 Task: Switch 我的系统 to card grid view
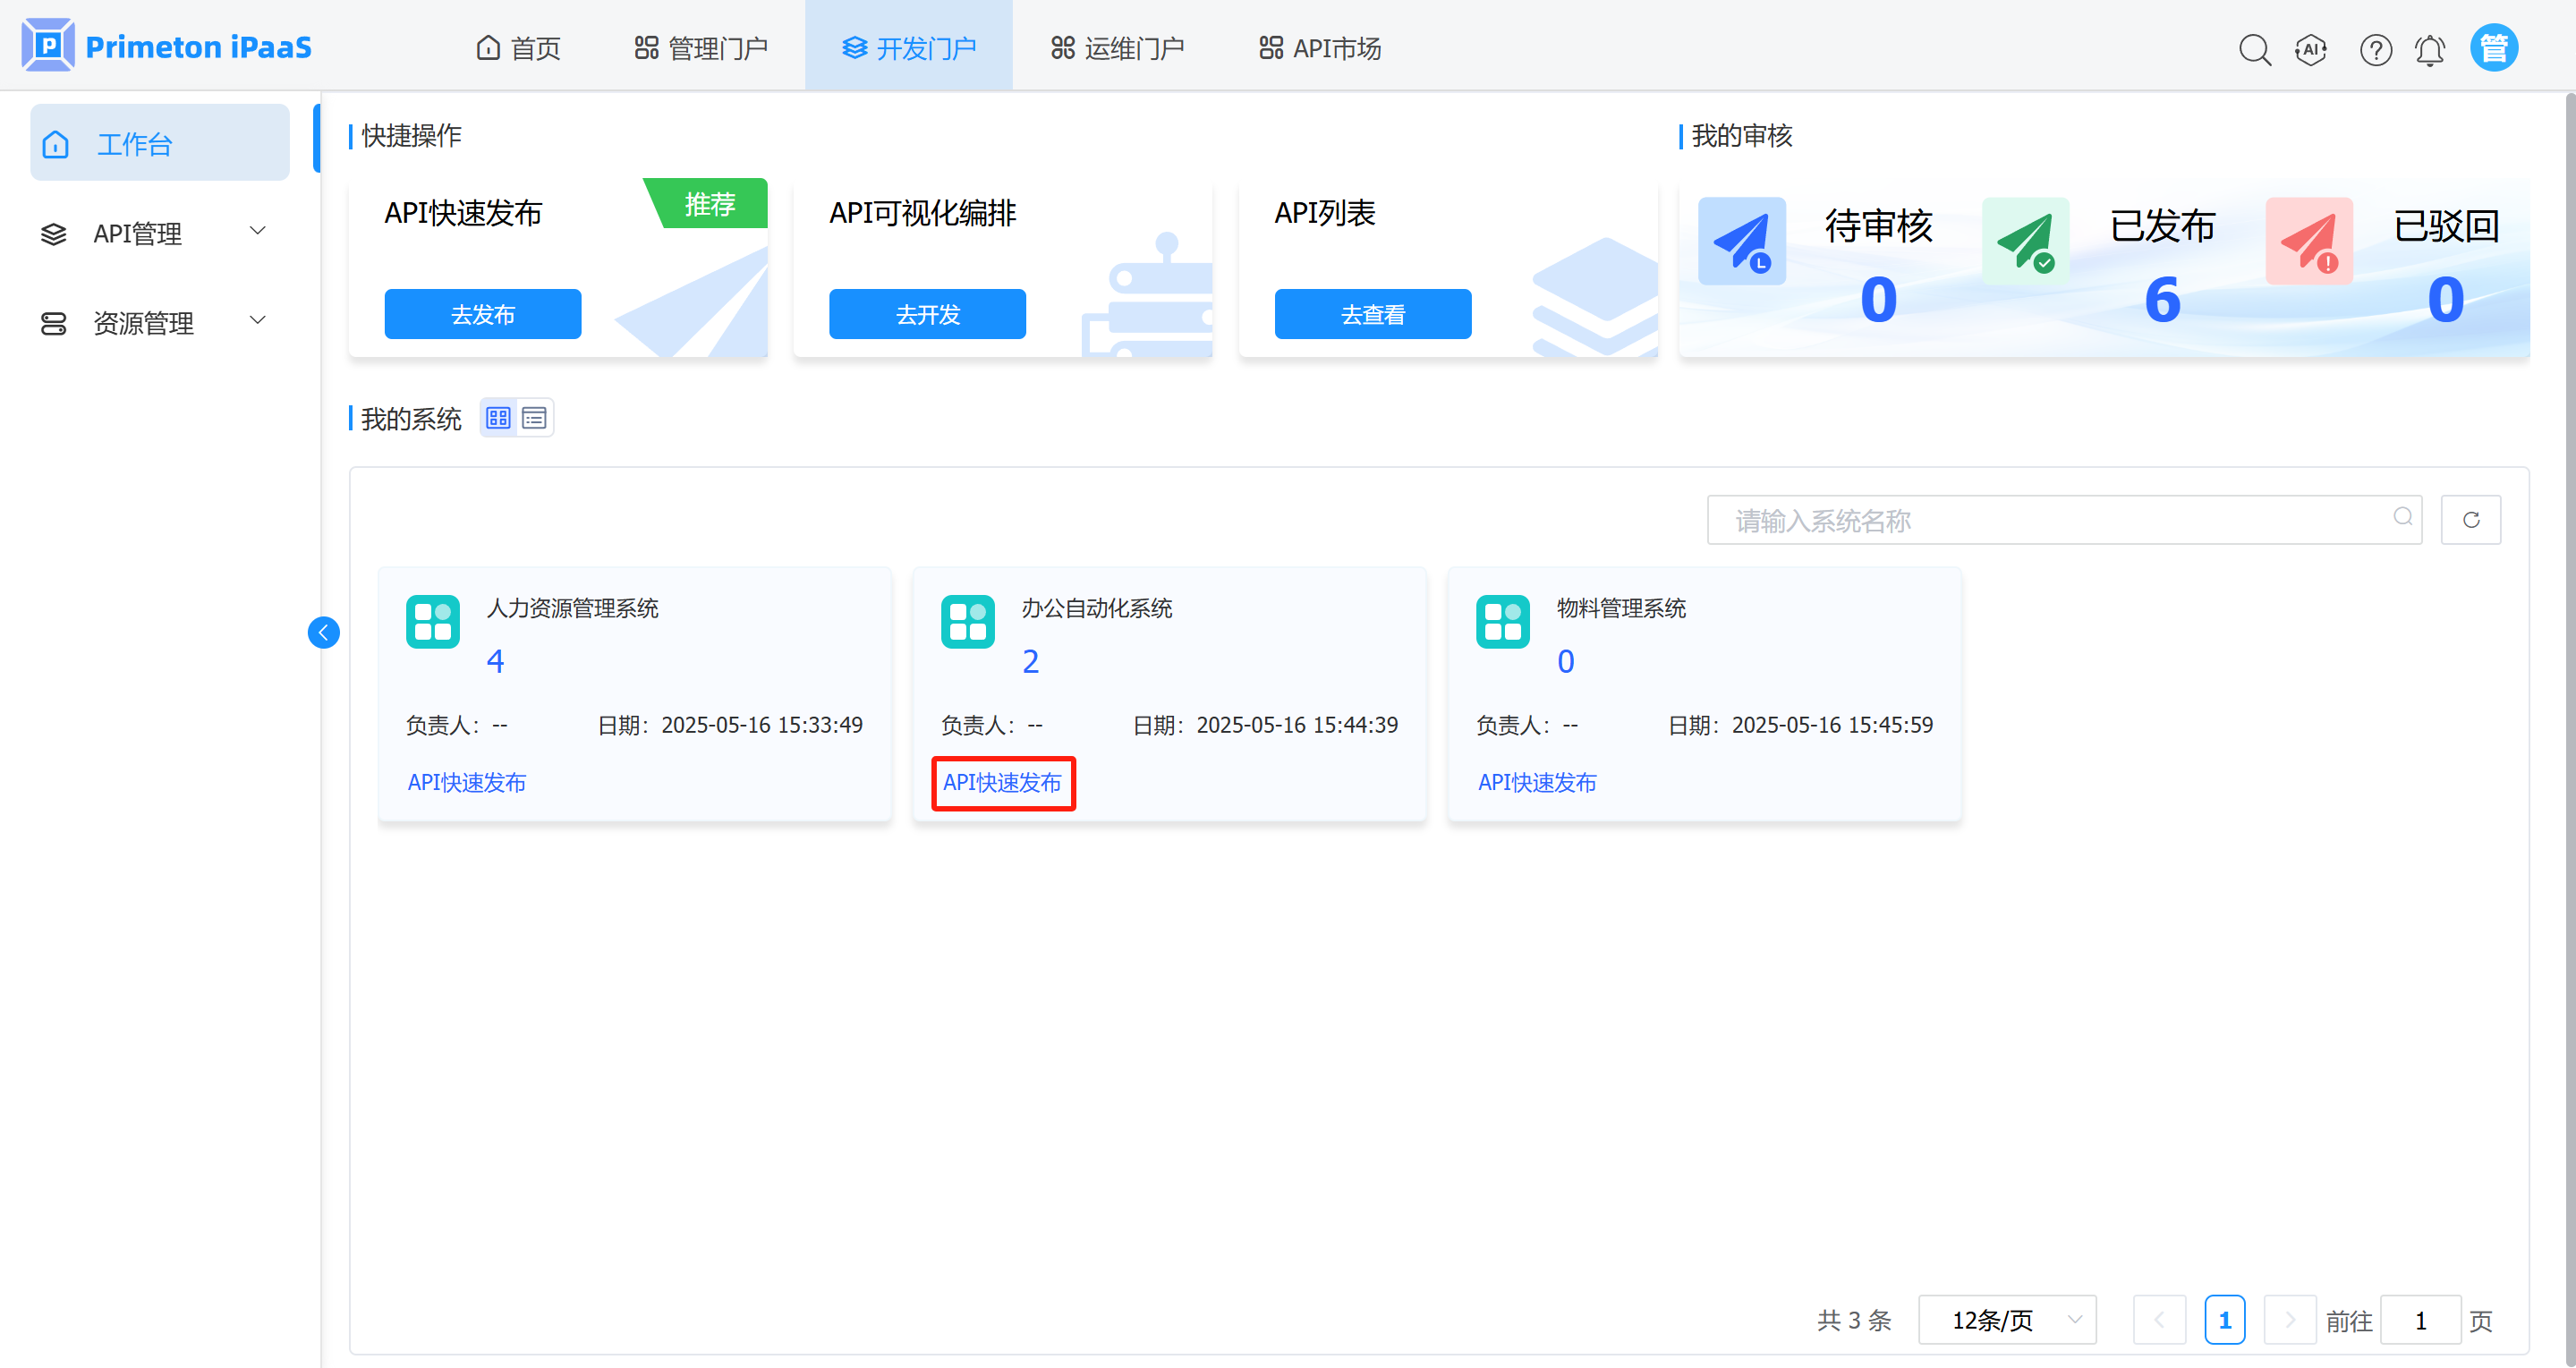point(498,418)
